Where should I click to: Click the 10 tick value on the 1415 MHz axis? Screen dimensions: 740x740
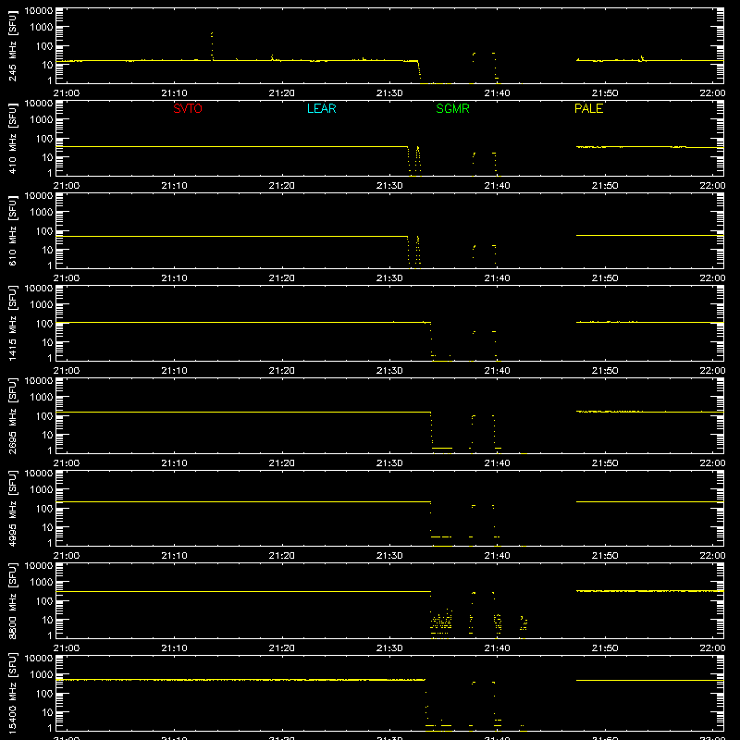[47, 342]
